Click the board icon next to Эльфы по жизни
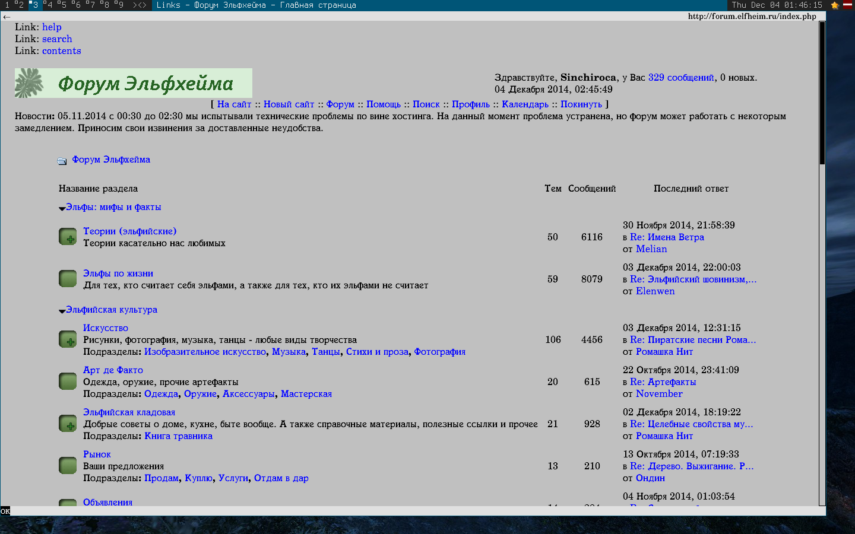The height and width of the screenshot is (534, 855). coord(68,279)
